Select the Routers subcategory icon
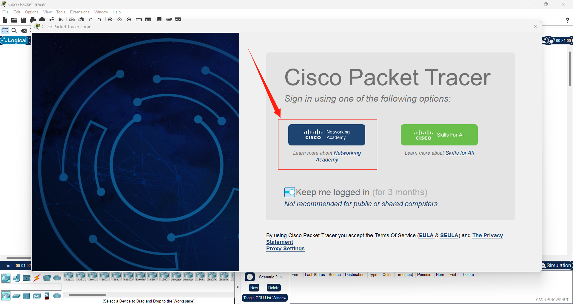This screenshot has width=573, height=304. coord(6,296)
